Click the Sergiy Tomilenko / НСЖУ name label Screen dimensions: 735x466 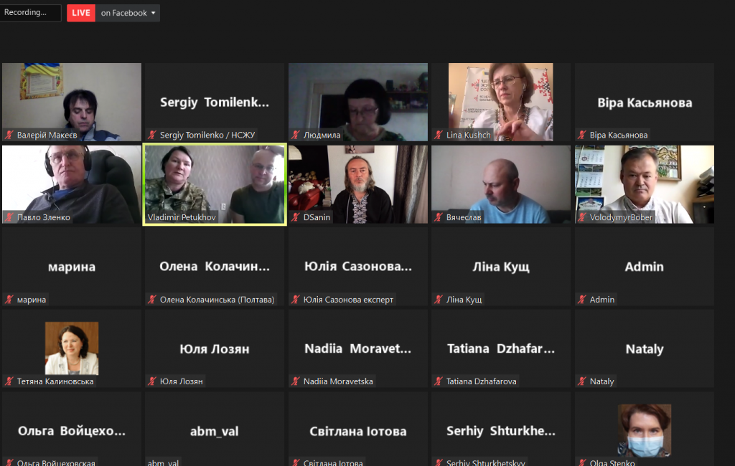(x=207, y=135)
